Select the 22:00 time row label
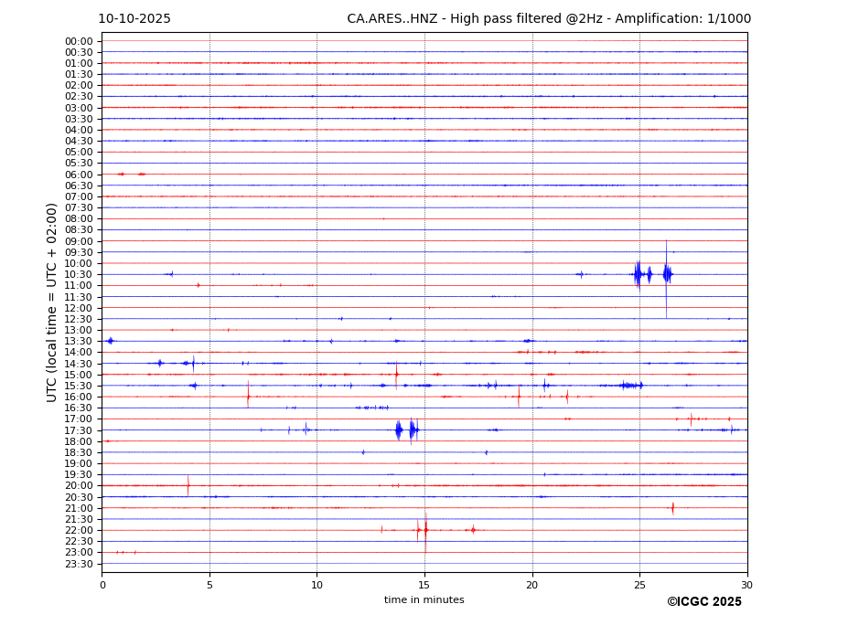Screen dimensions: 848x636 (x=79, y=530)
